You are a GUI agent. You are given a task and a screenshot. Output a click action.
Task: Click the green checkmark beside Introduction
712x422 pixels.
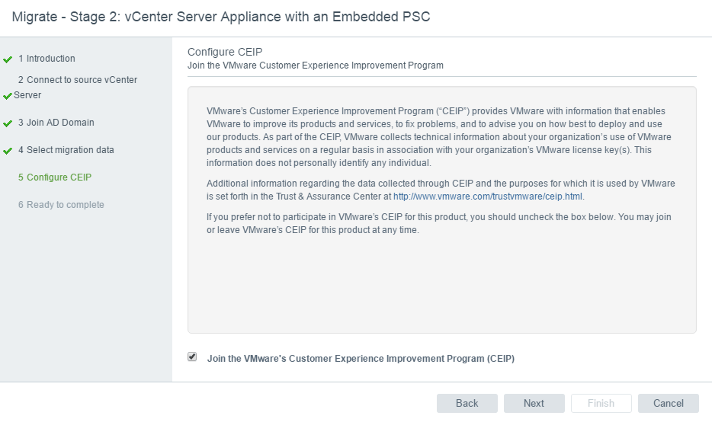pos(8,59)
